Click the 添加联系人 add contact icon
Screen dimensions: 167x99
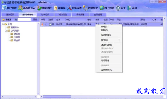pyautogui.click(x=20, y=8)
